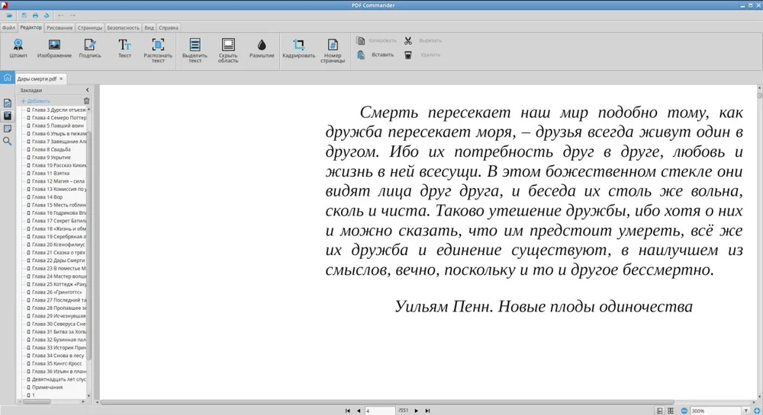The height and width of the screenshot is (415, 763).
Task: Select Скрыть область redaction tool
Action: coord(227,50)
